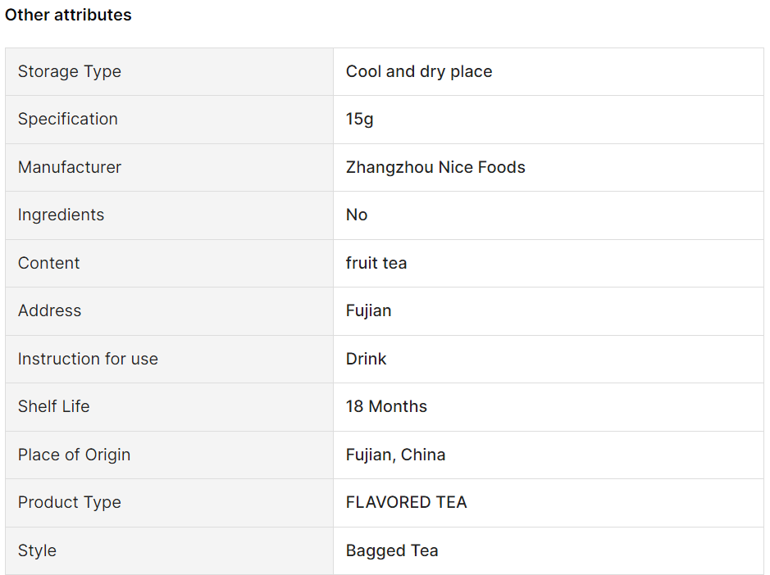Click the 15g specification value
This screenshot has height=575, width=770.
pos(359,120)
